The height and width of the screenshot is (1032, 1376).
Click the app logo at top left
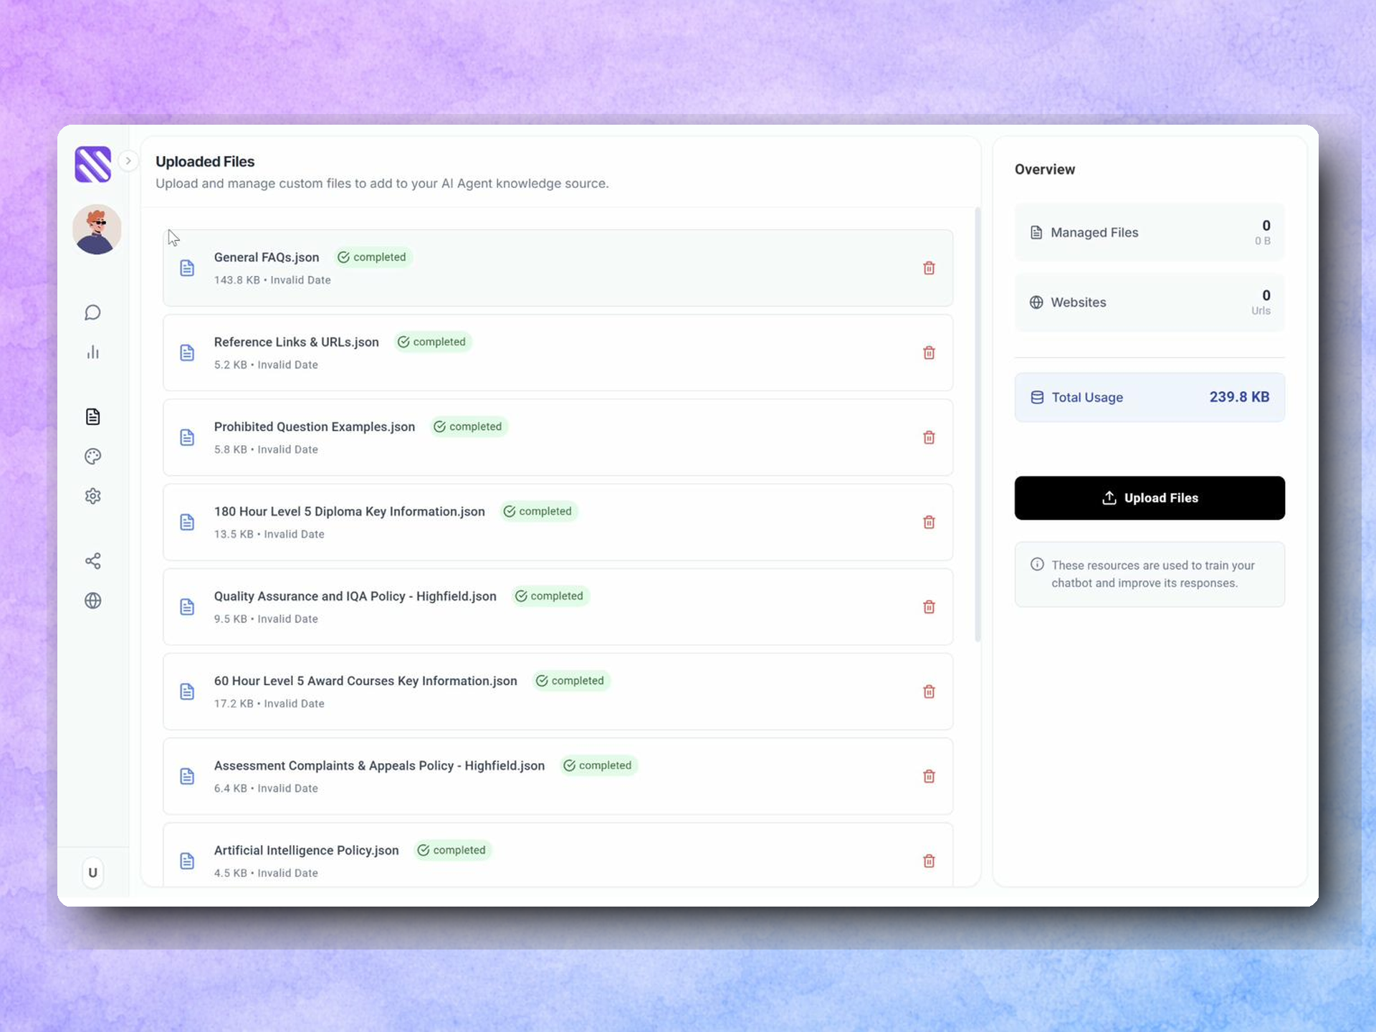point(92,164)
